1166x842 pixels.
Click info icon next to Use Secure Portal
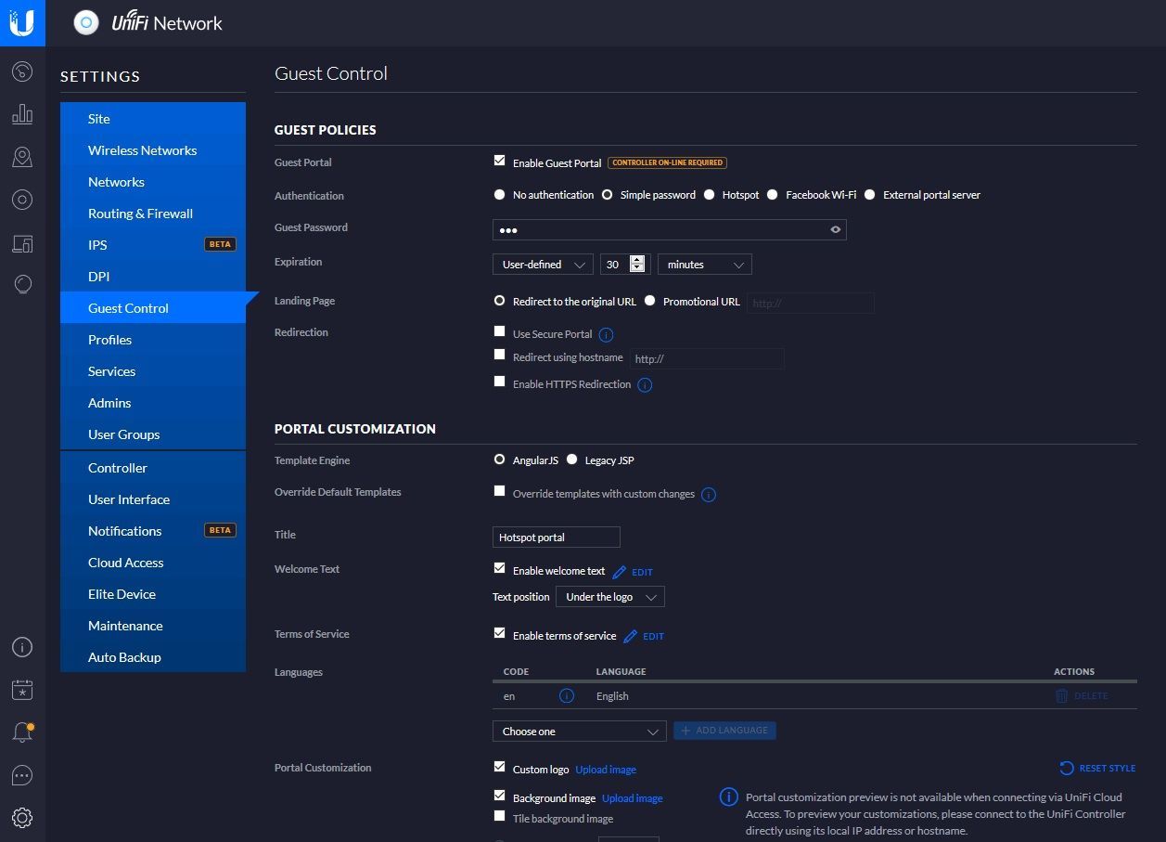[607, 335]
